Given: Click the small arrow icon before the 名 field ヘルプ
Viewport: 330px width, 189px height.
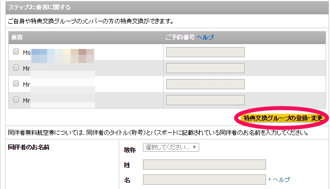Looking at the screenshot, I should [x=270, y=179].
